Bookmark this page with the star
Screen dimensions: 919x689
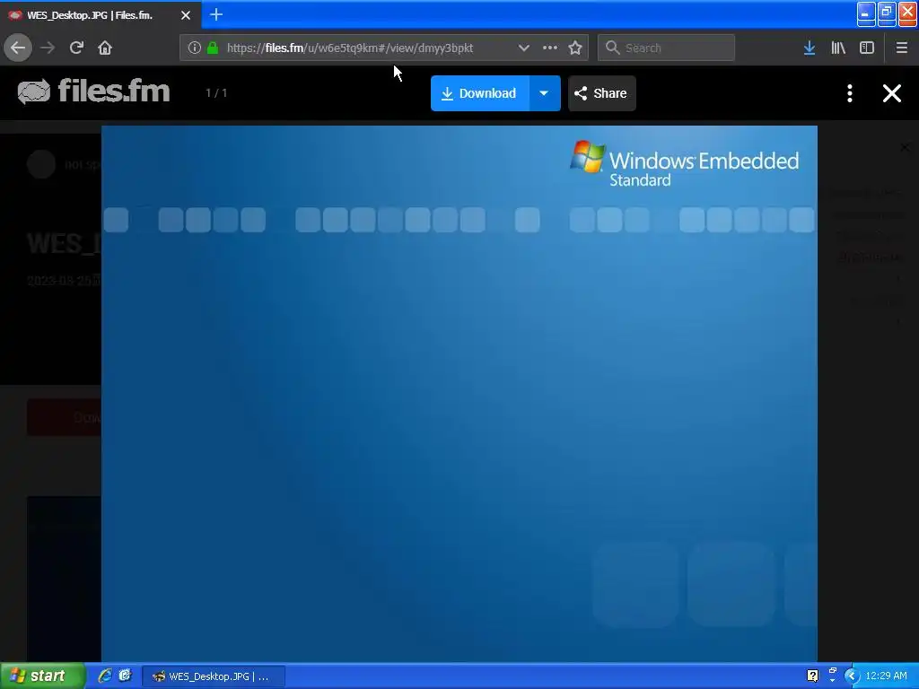pyautogui.click(x=575, y=48)
